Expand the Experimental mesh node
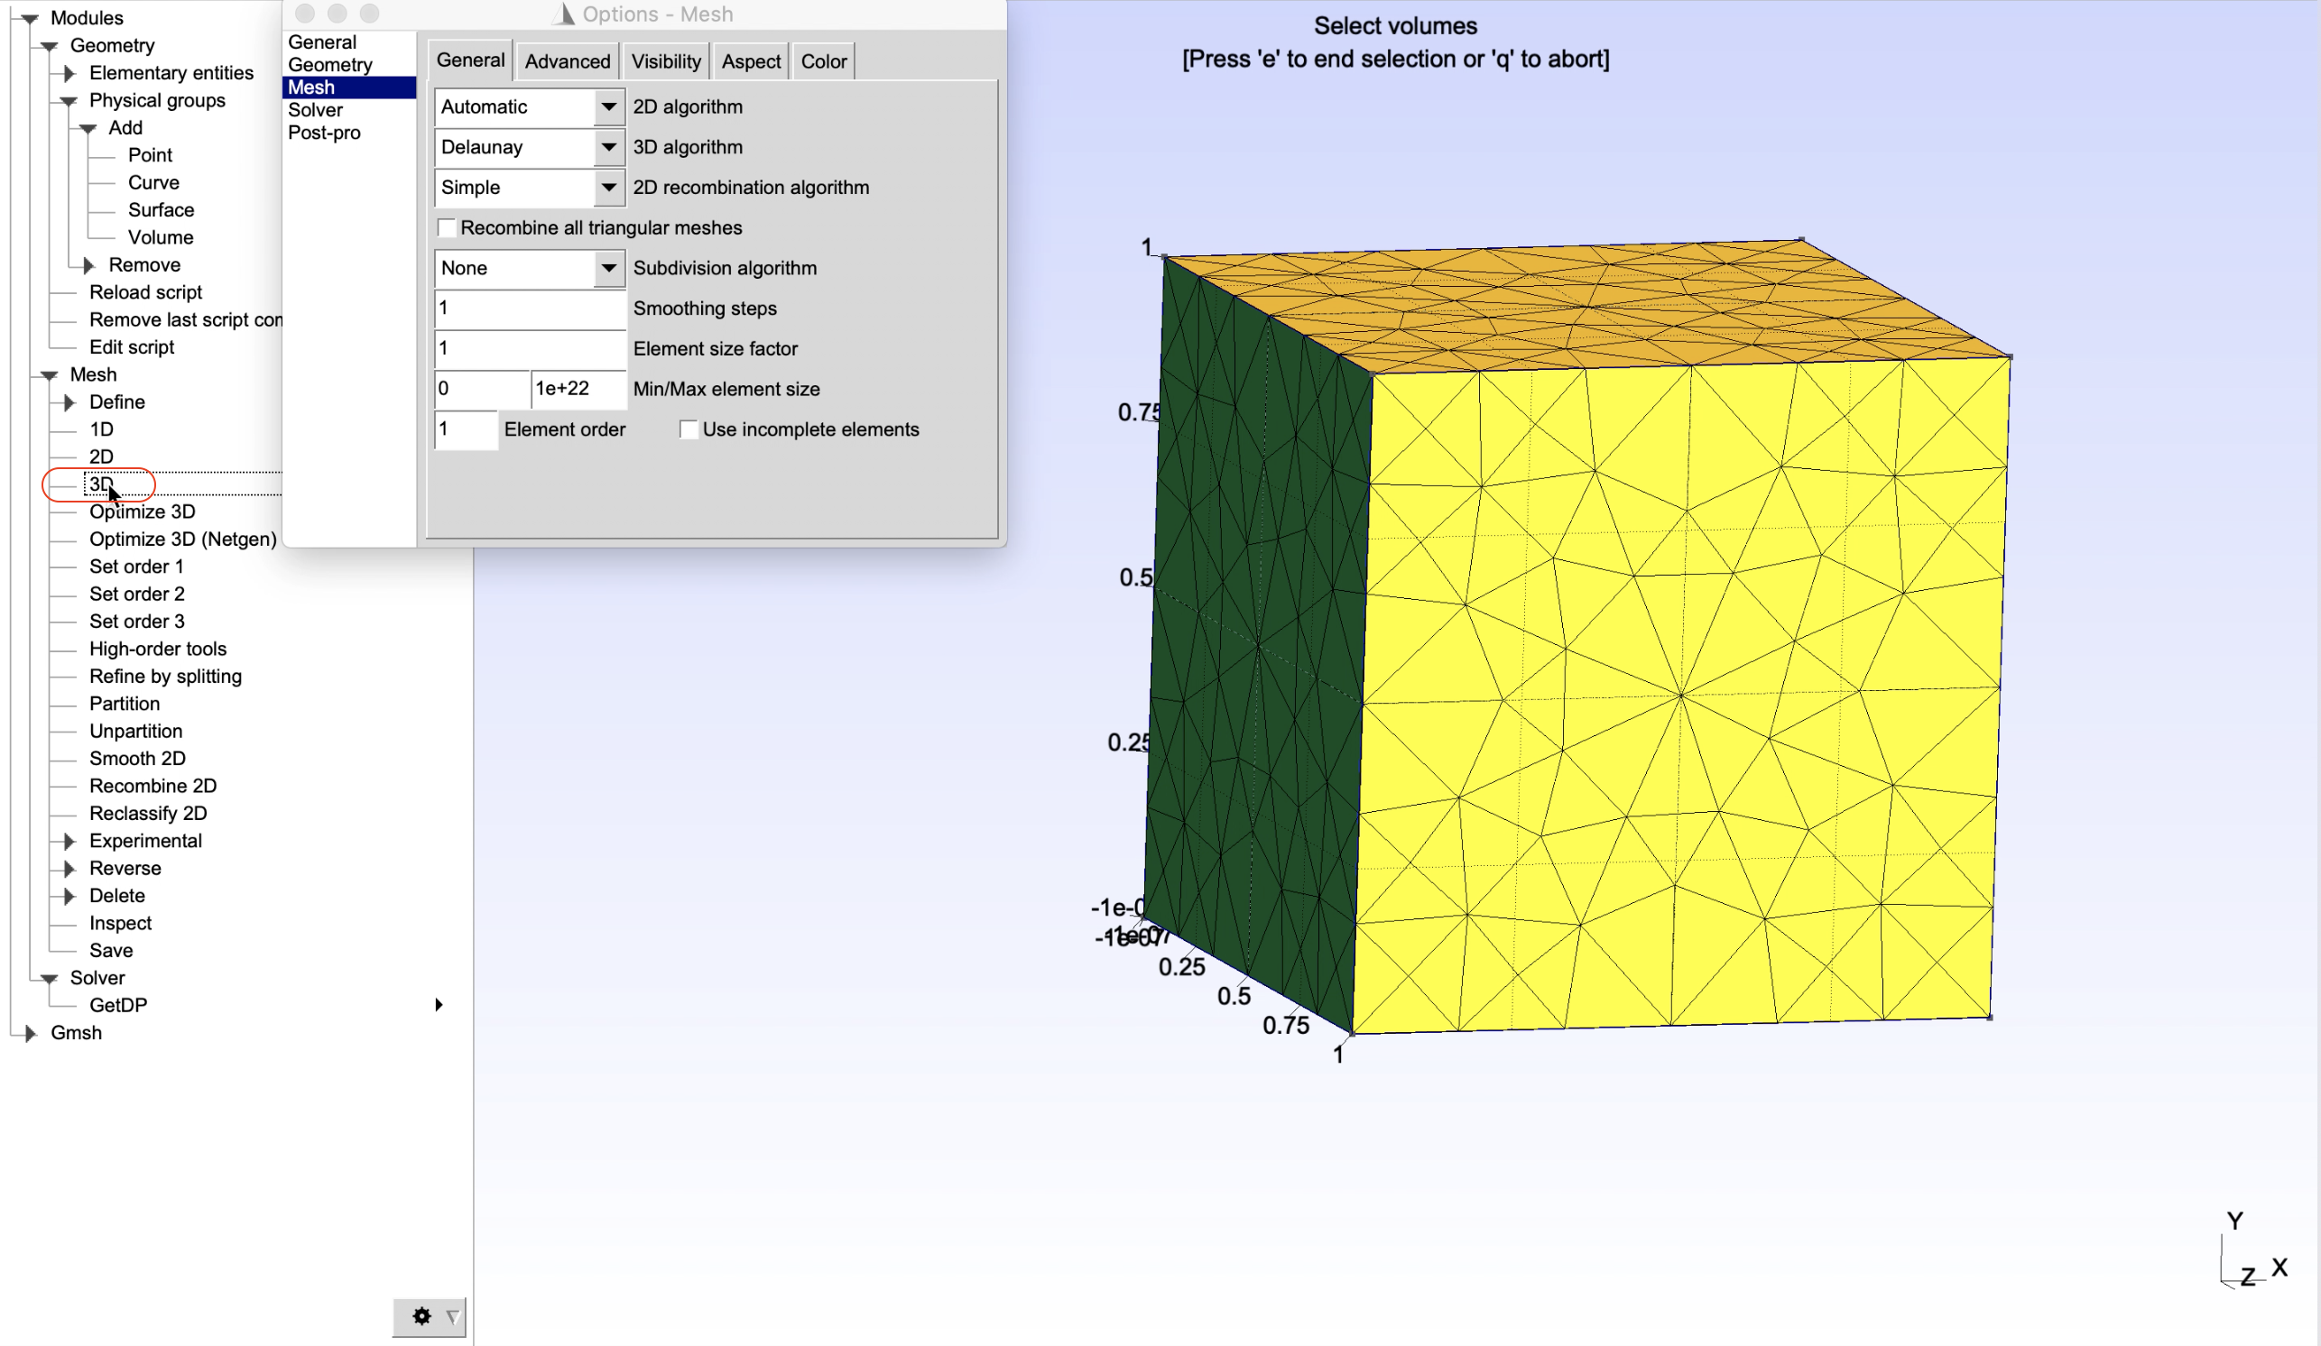Viewport: 2321px width, 1346px height. pos(69,841)
